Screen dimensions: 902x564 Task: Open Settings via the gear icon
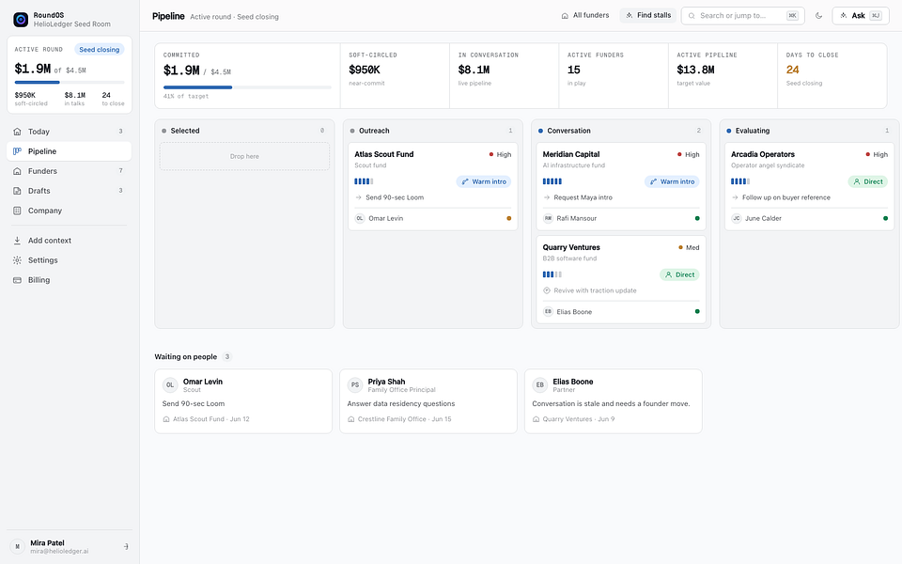17,260
